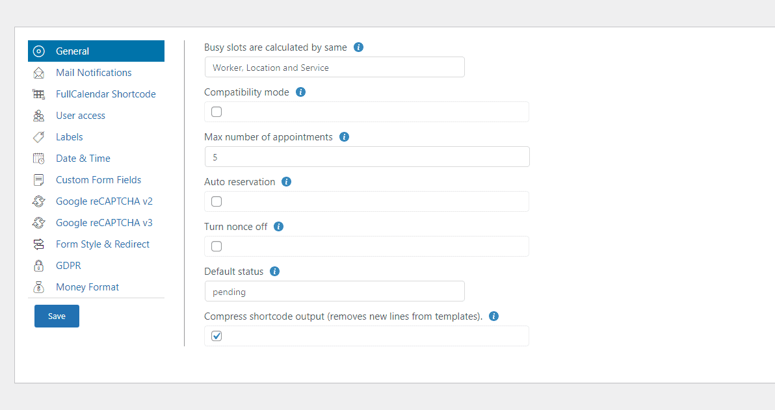Click the Money Format bag icon
The height and width of the screenshot is (410, 775).
[39, 287]
